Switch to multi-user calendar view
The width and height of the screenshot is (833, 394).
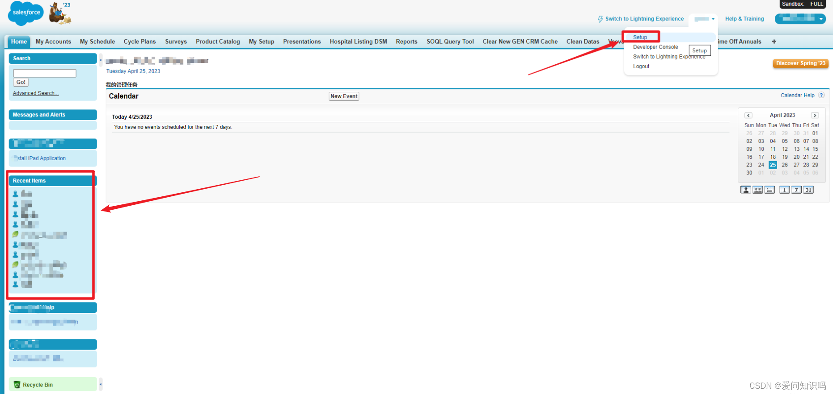(757, 190)
